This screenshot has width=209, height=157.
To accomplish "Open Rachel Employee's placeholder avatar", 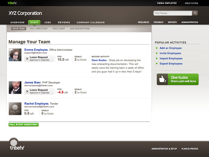I will click(x=15, y=109).
